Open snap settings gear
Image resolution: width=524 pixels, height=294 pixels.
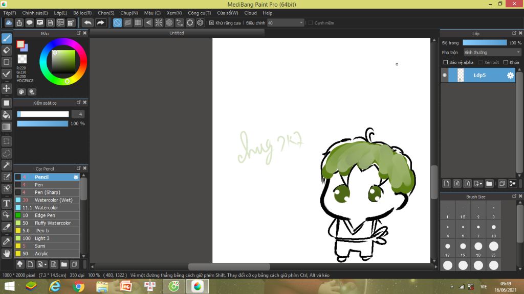200,22
